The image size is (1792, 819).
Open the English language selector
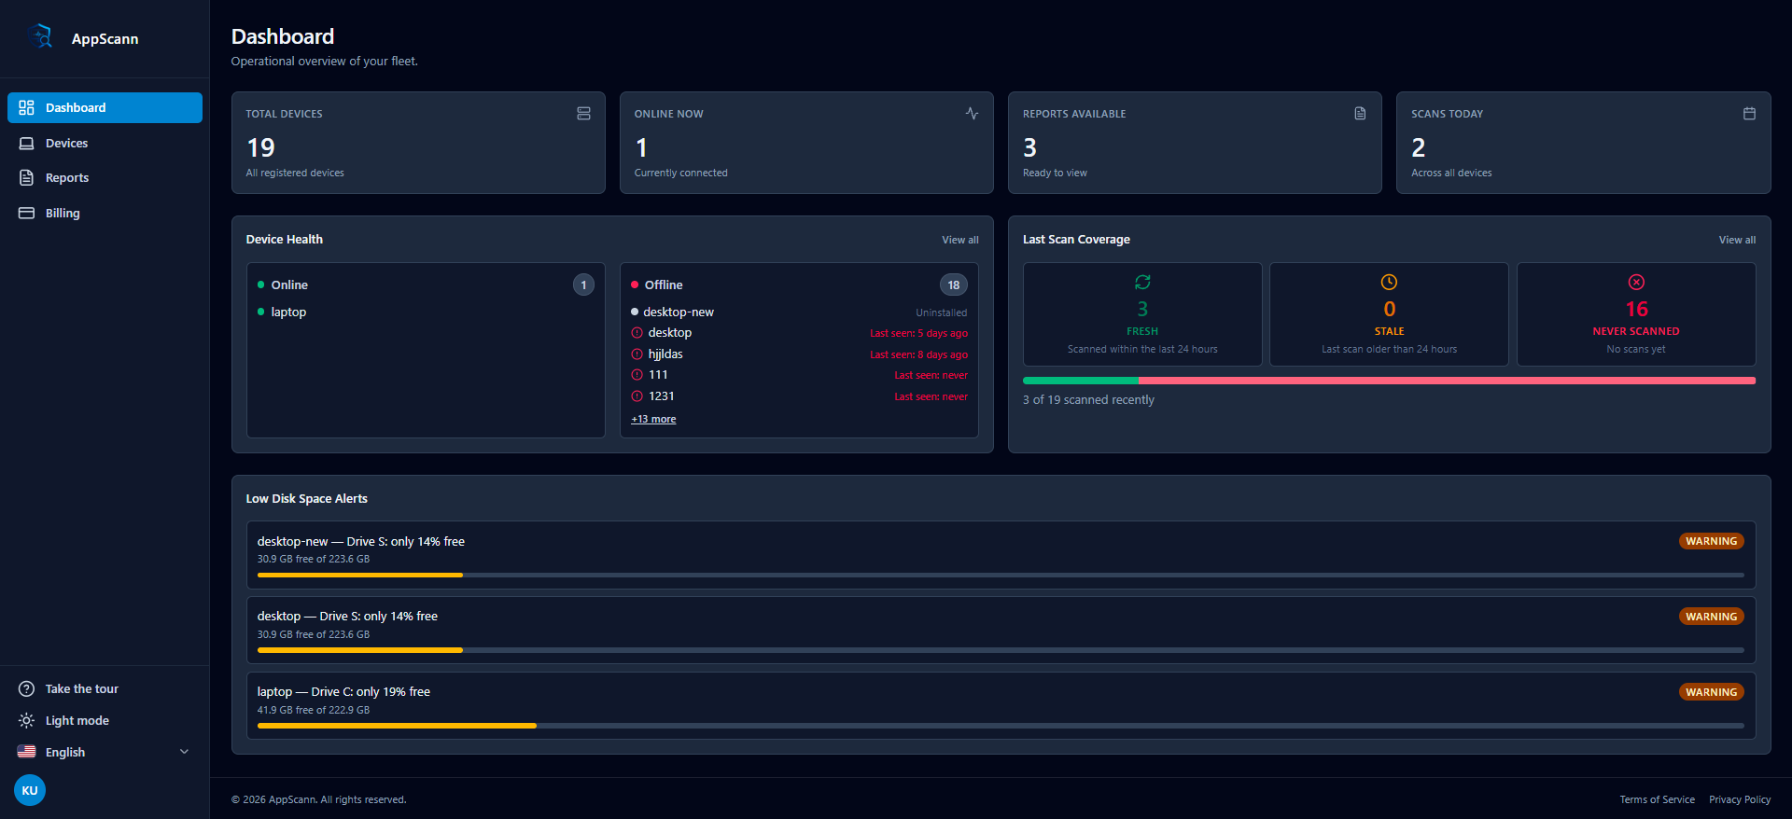coord(105,752)
